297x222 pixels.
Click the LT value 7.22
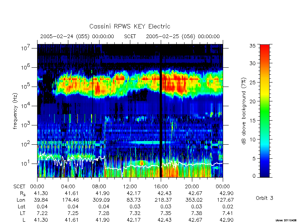pos(42,213)
